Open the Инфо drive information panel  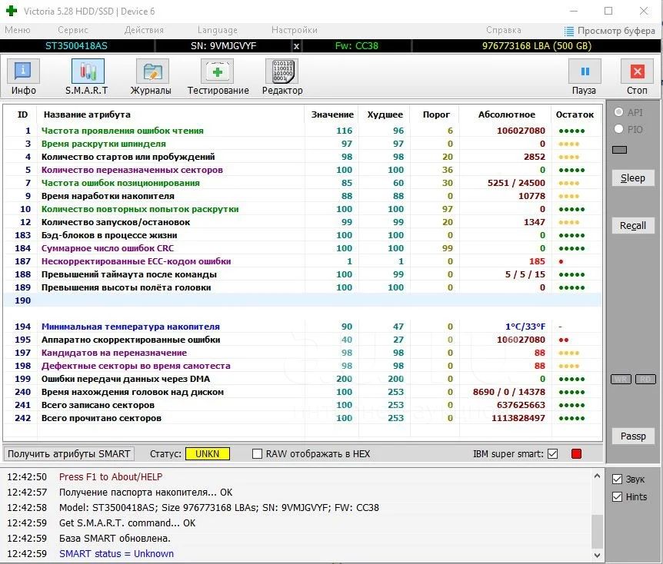coord(23,78)
